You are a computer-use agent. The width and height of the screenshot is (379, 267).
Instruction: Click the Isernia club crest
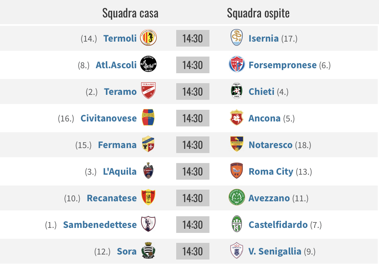pos(236,37)
